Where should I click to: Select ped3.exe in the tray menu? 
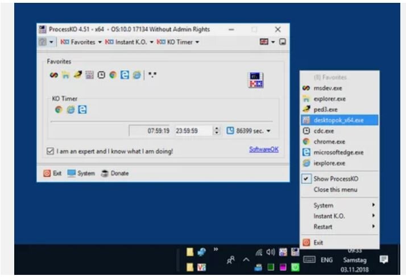coord(339,110)
